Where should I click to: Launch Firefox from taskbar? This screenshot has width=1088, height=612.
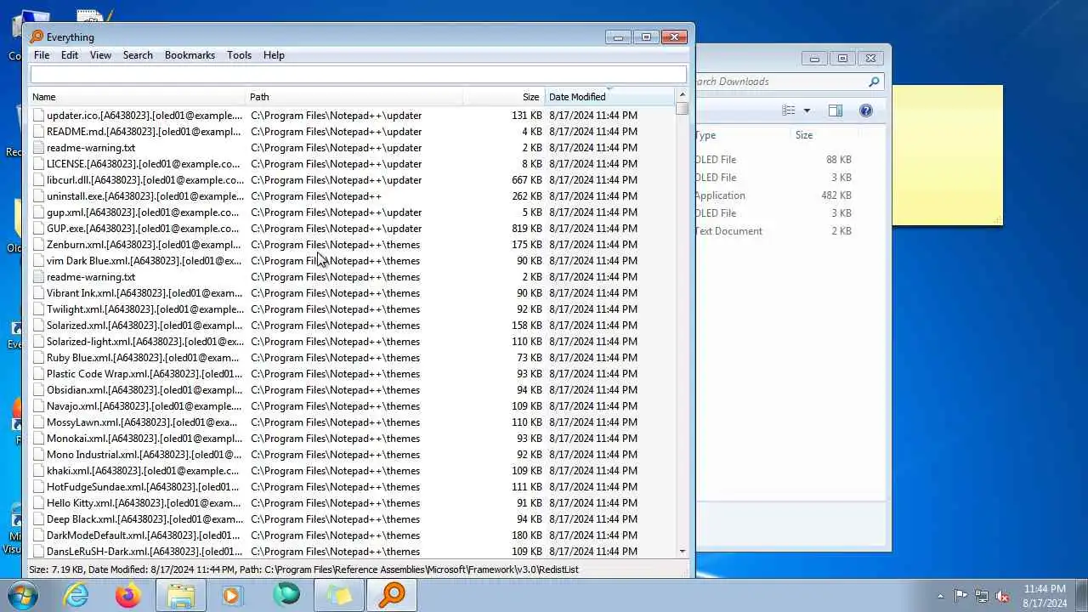pyautogui.click(x=128, y=596)
